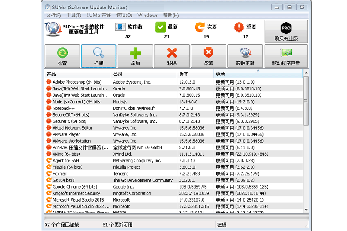Click the alert icon beside XMind
This screenshot has width=347, height=231.
tap(49, 154)
